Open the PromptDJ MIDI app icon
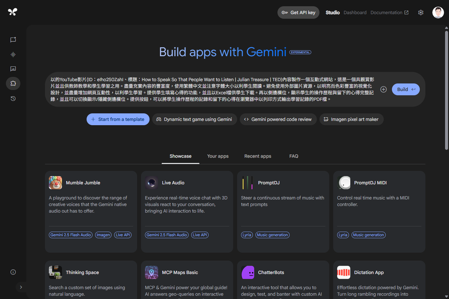 pyautogui.click(x=344, y=183)
